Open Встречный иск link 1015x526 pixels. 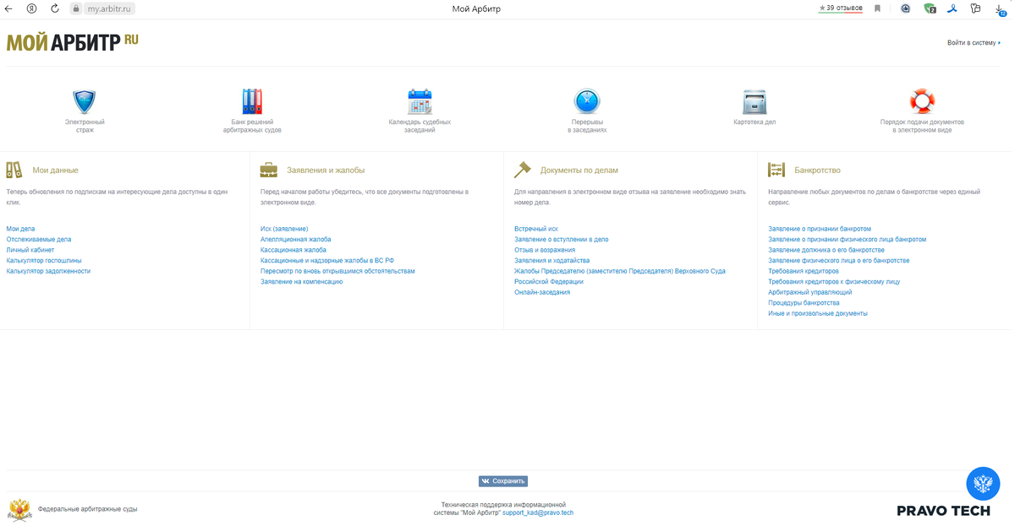pyautogui.click(x=536, y=229)
